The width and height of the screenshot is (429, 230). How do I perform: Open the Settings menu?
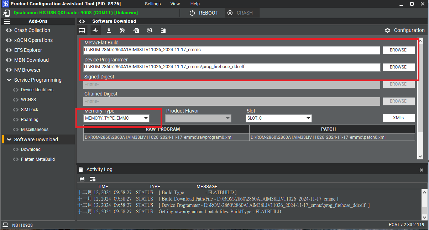(x=153, y=4)
